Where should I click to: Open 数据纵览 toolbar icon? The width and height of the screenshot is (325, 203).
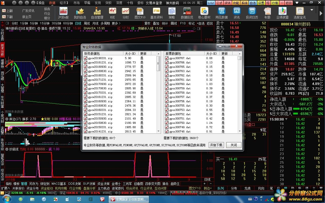[187, 13]
